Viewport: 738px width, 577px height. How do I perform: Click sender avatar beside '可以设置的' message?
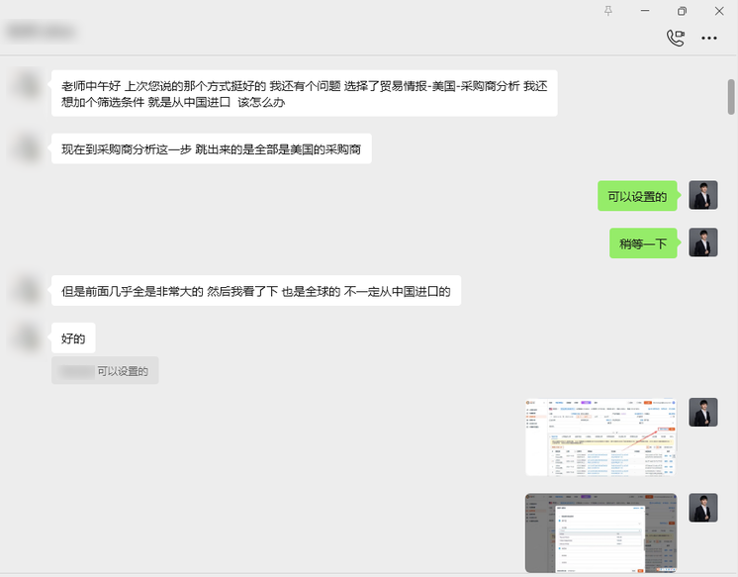coord(703,195)
